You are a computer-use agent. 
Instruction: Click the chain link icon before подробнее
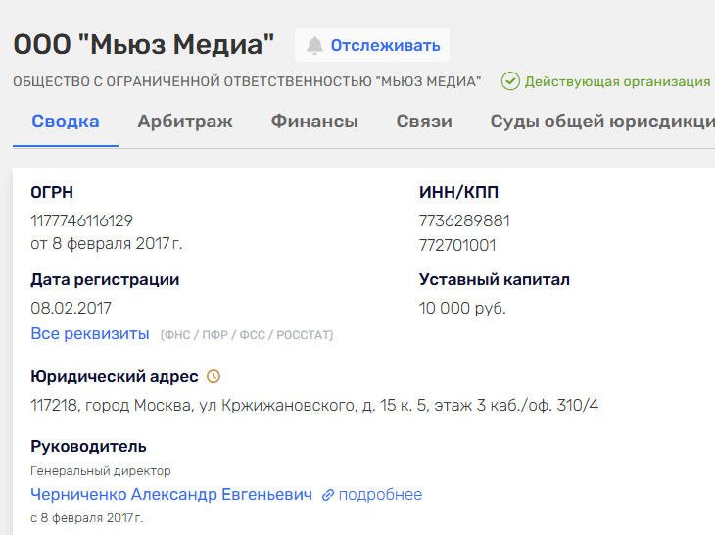coord(328,495)
